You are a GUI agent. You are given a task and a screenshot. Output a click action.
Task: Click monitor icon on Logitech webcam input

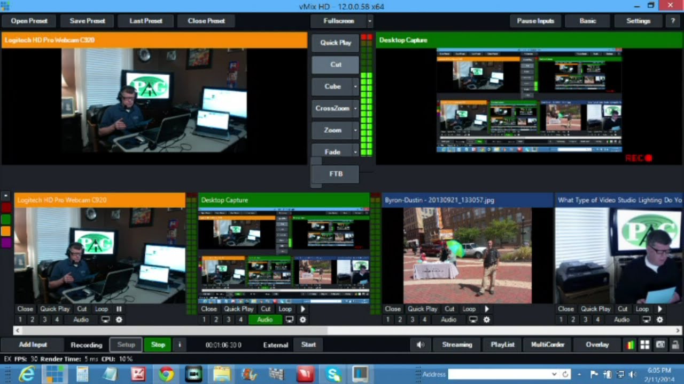[105, 319]
